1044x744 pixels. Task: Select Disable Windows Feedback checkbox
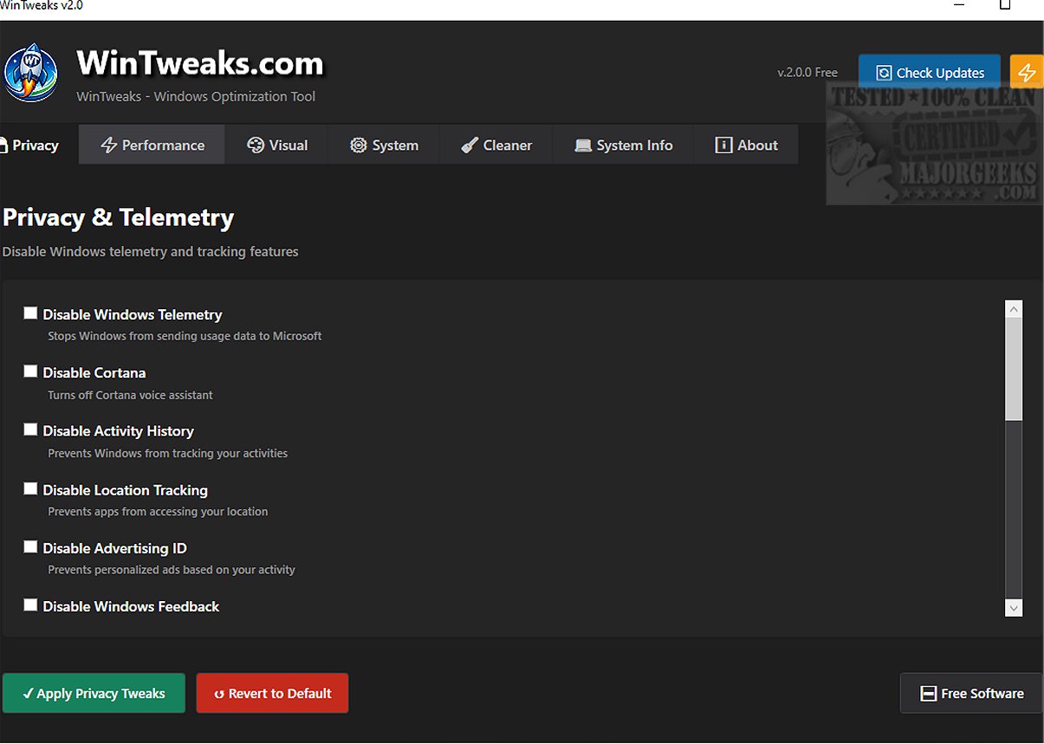[30, 605]
